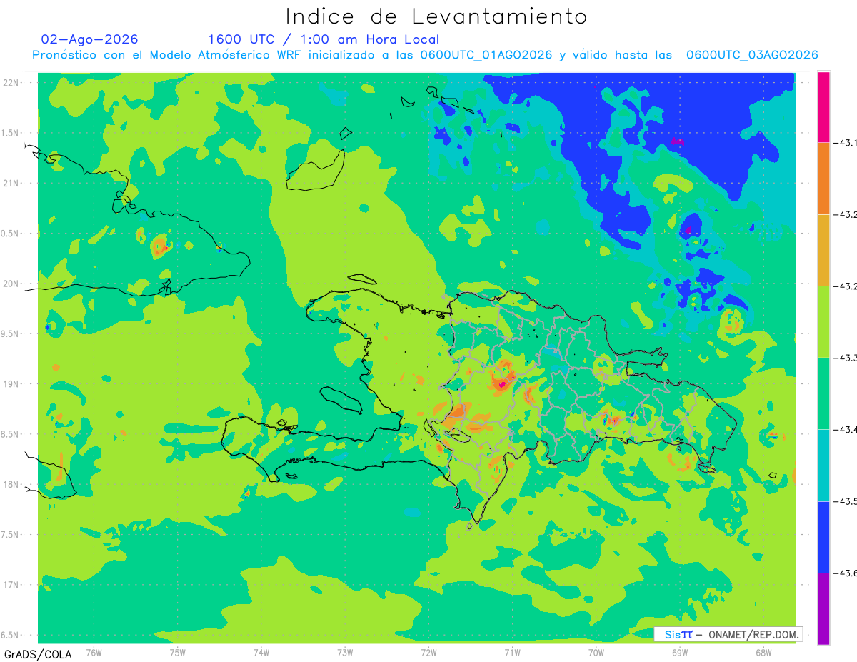Click the '73W' longitude label

pyautogui.click(x=345, y=652)
